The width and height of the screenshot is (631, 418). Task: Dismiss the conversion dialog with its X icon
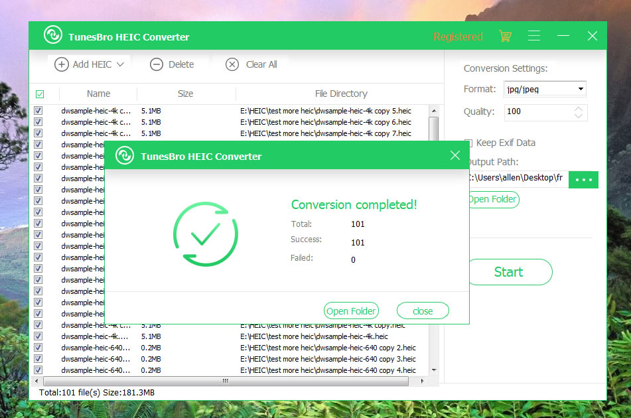[455, 155]
